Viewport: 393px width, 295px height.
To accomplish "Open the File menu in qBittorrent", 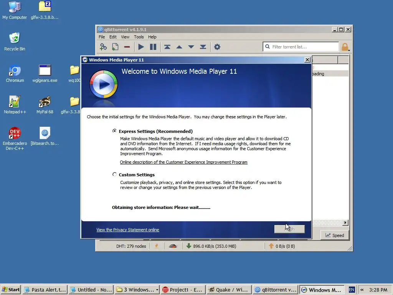I will (x=102, y=37).
